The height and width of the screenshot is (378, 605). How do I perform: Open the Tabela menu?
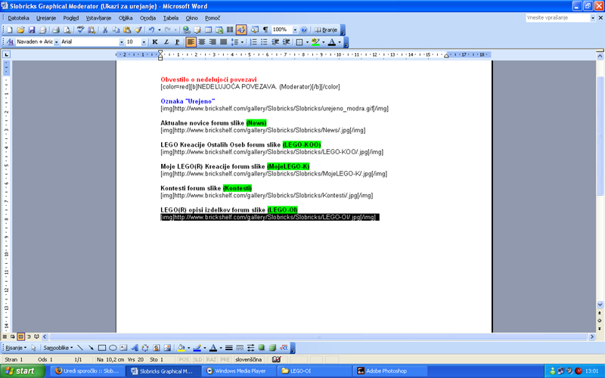pyautogui.click(x=171, y=17)
